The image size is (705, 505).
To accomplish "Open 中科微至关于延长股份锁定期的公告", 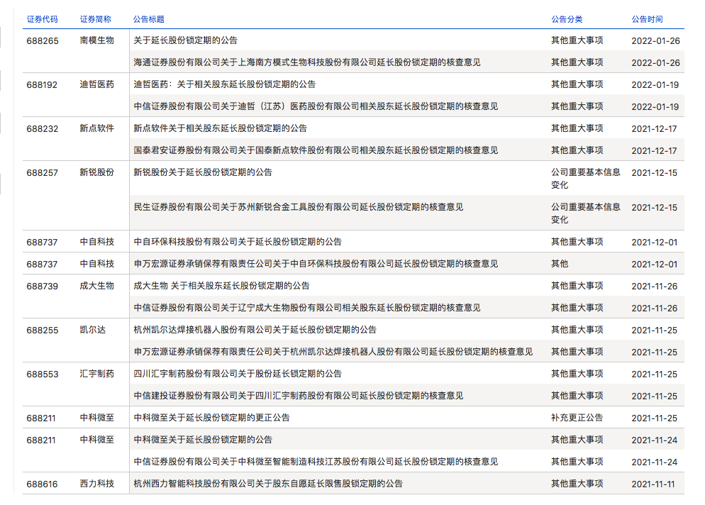I will (203, 440).
